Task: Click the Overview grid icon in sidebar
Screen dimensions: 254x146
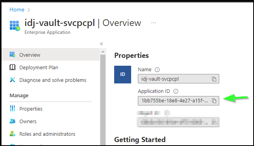Action: coord(12,55)
